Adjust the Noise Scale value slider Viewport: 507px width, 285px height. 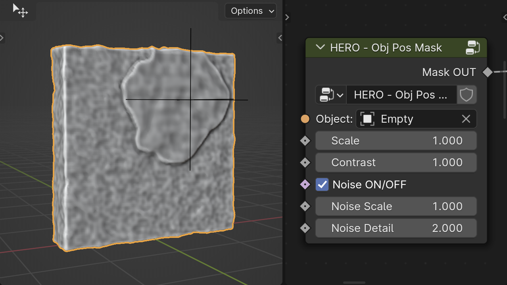point(396,206)
